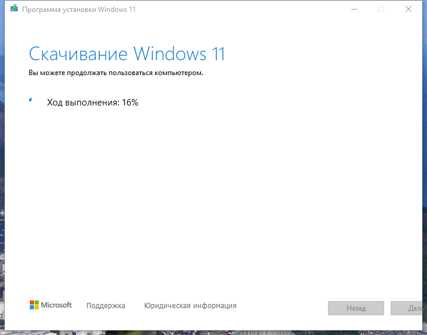This screenshot has height=335, width=427.
Task: Click the partially visible Далее button
Action: [x=406, y=308]
